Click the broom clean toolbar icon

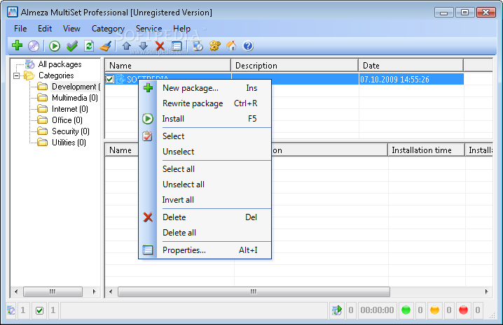(x=106, y=46)
